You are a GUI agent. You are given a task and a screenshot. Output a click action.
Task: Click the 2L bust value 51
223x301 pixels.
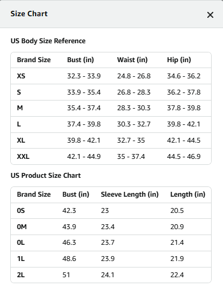(x=66, y=275)
